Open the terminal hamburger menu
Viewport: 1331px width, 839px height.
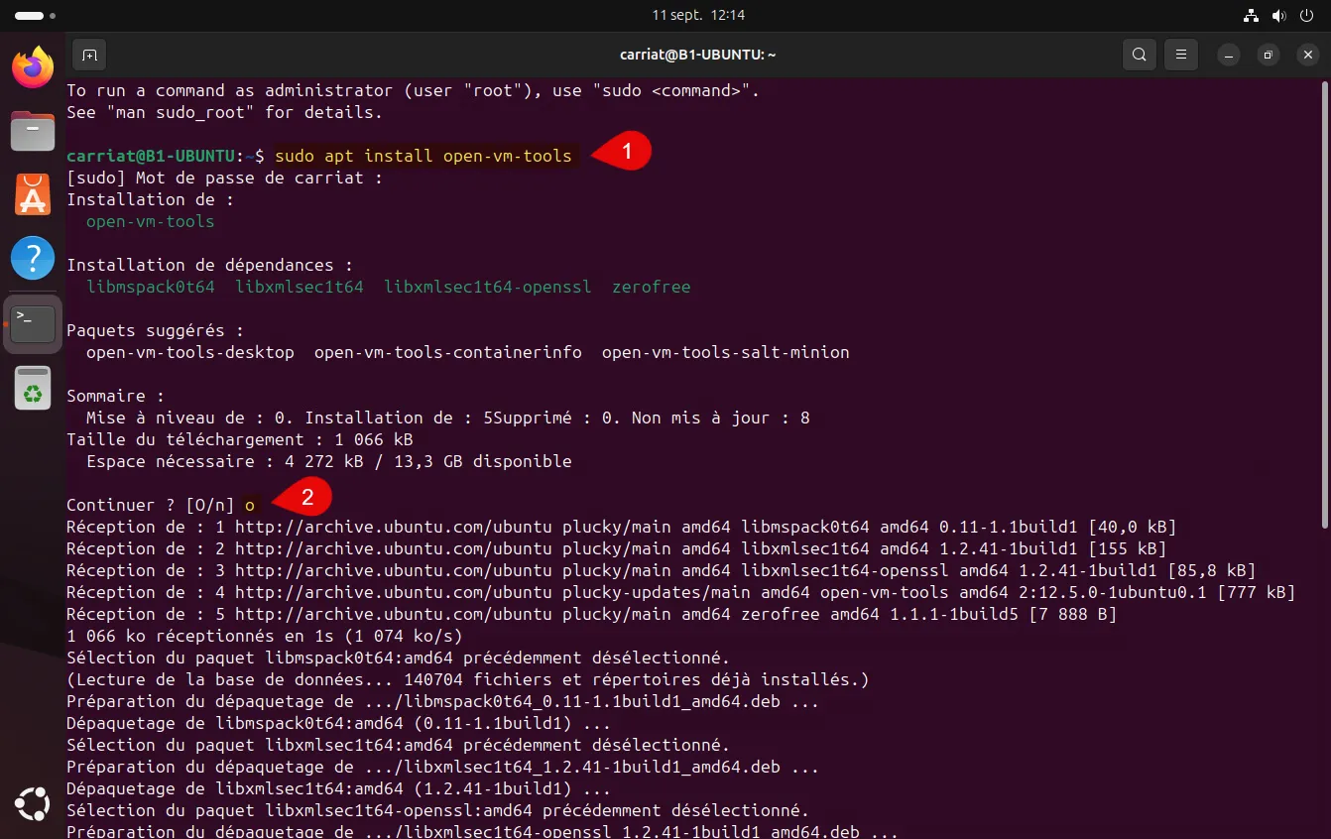tap(1179, 55)
